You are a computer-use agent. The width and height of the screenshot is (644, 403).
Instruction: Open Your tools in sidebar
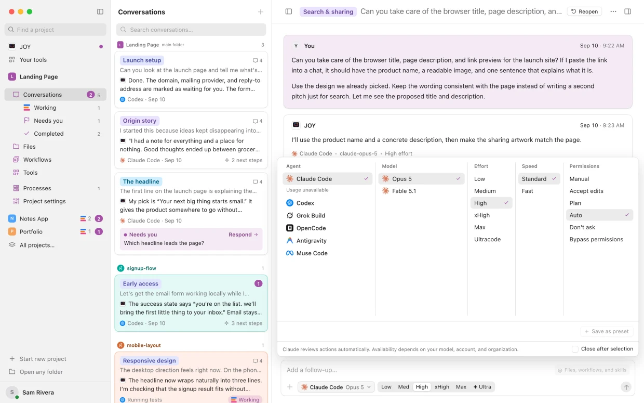click(55, 60)
